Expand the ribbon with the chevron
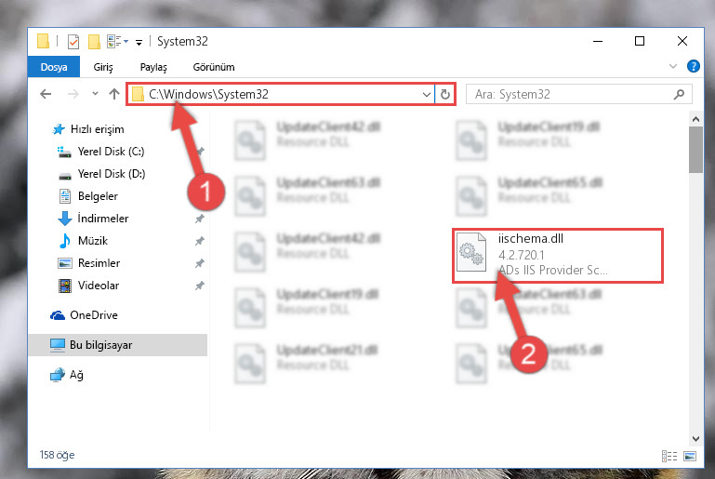This screenshot has width=715, height=479. (x=672, y=67)
